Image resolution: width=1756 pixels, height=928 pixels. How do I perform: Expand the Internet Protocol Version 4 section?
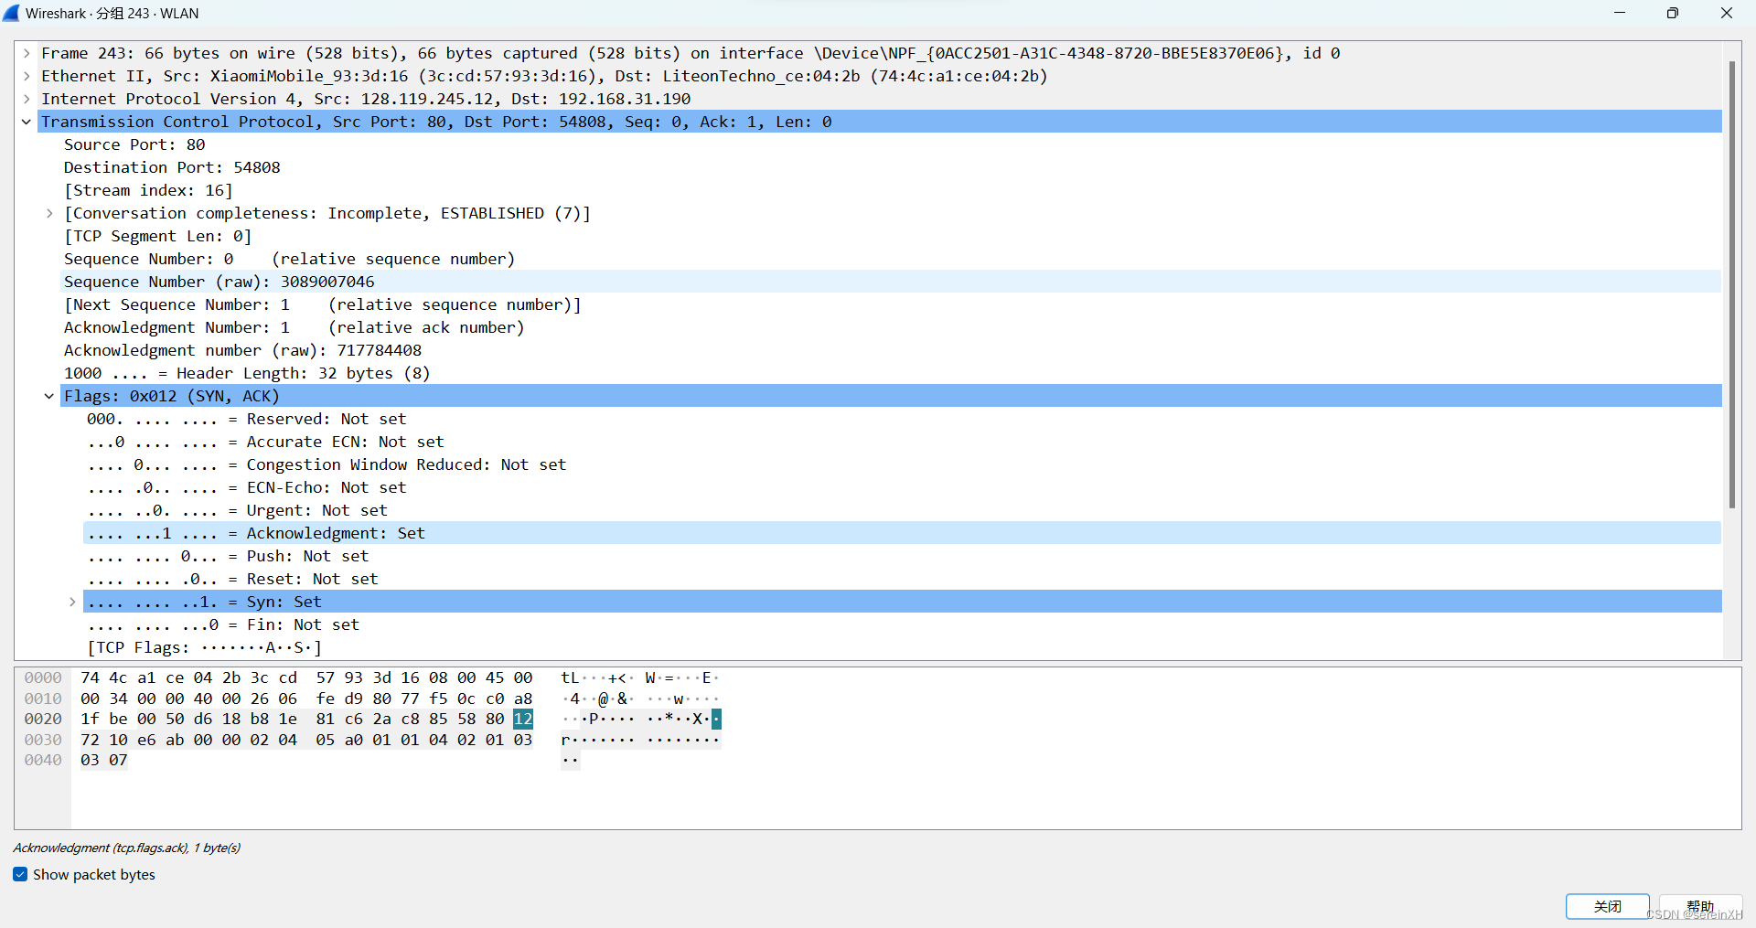26,99
